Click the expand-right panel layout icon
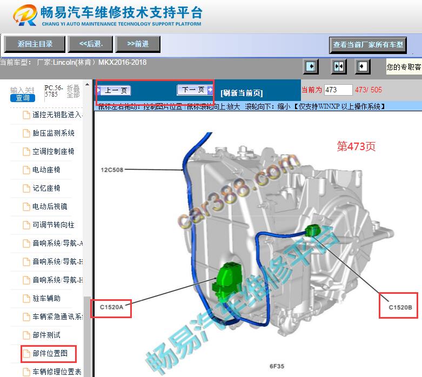 coord(311,66)
